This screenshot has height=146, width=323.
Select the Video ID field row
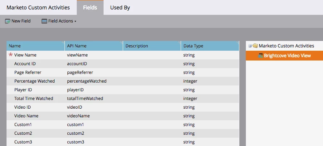(x=123, y=107)
